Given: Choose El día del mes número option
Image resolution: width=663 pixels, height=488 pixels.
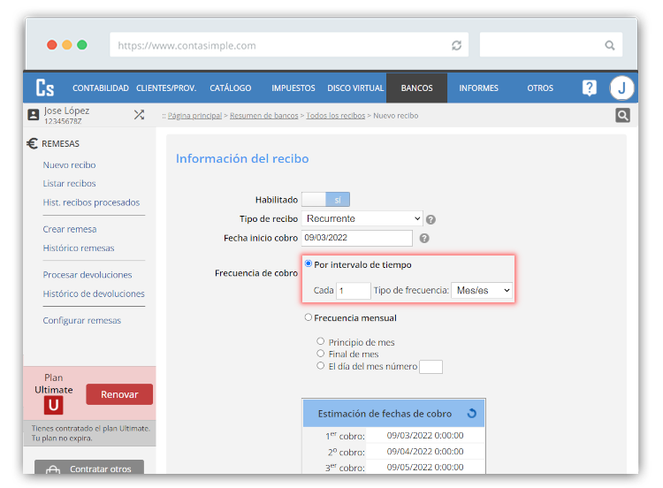Looking at the screenshot, I should [x=321, y=365].
